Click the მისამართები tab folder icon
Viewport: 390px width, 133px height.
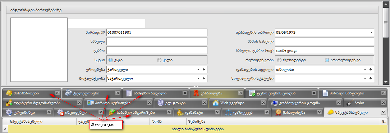tap(9, 93)
